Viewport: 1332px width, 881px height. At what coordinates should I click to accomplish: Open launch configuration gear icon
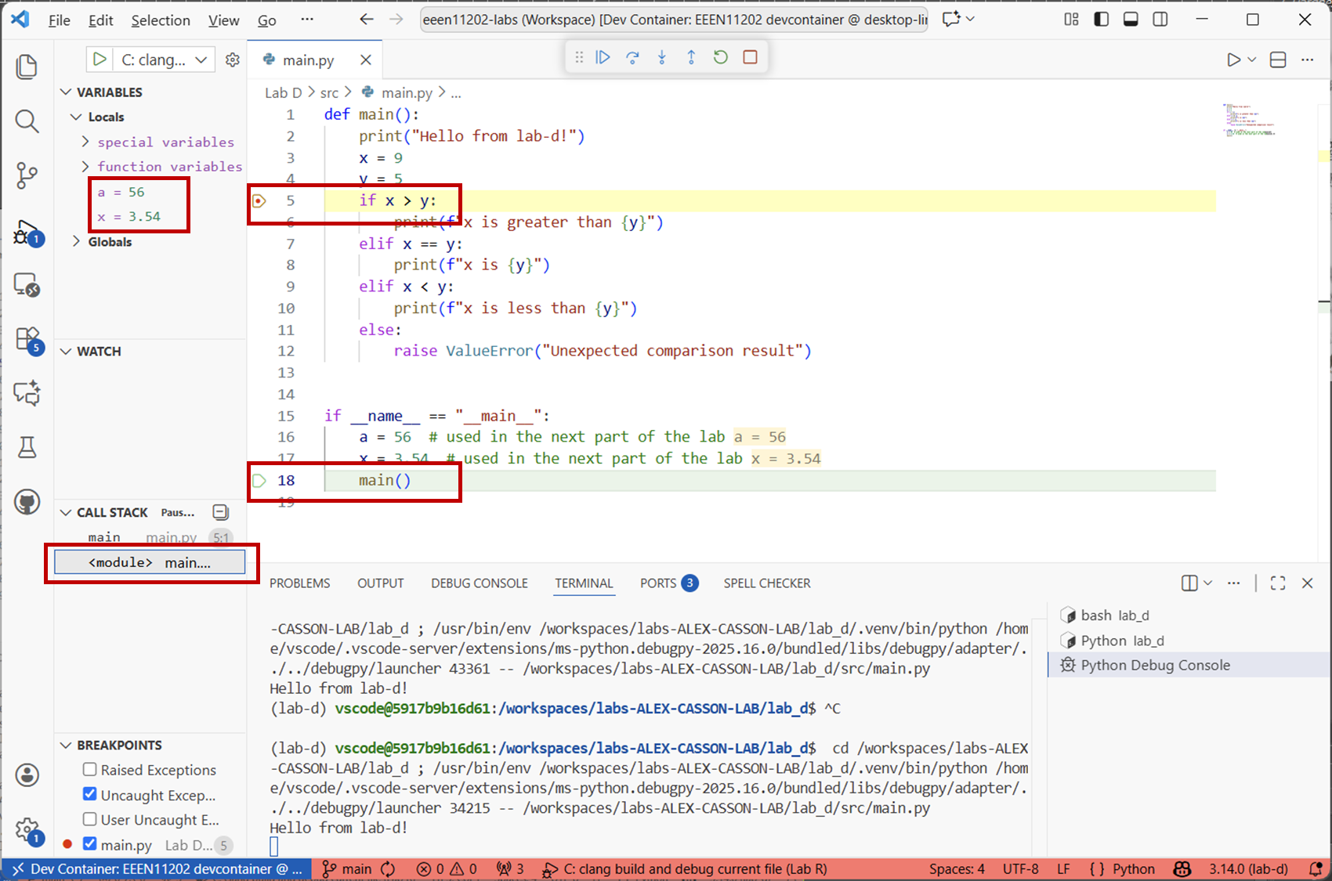coord(233,60)
